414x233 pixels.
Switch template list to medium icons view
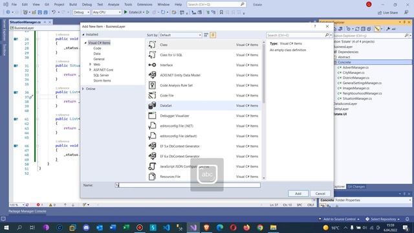pyautogui.click(x=213, y=35)
